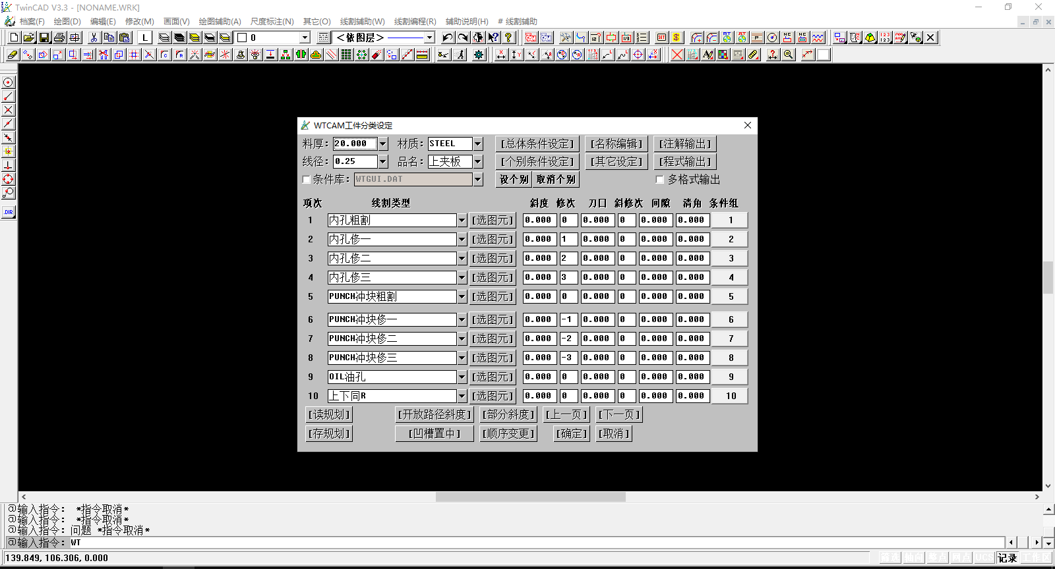The image size is (1055, 569).
Task: Click the 123 numbering icon
Action: (x=885, y=38)
